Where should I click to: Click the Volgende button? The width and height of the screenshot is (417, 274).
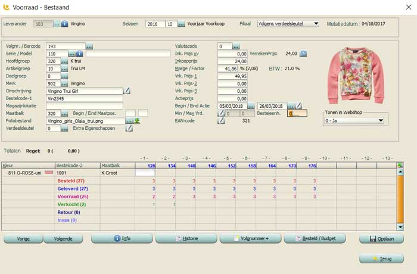[x=63, y=239]
